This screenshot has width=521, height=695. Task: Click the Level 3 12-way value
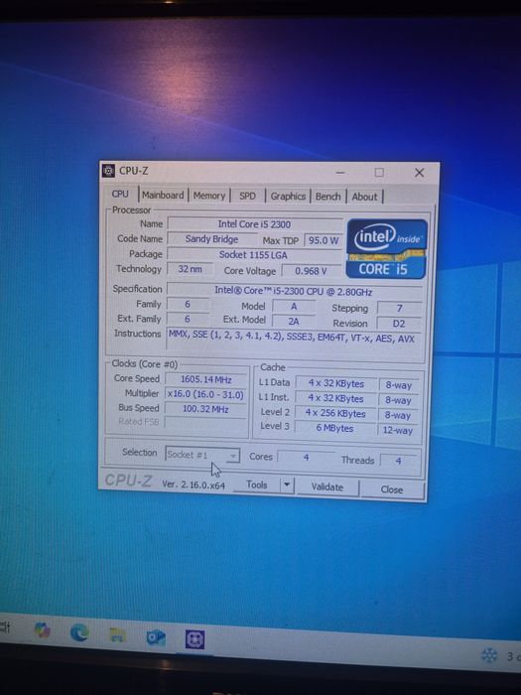pos(397,430)
